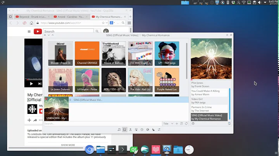Select the Por Vida - Kali Uchis album

(140, 80)
